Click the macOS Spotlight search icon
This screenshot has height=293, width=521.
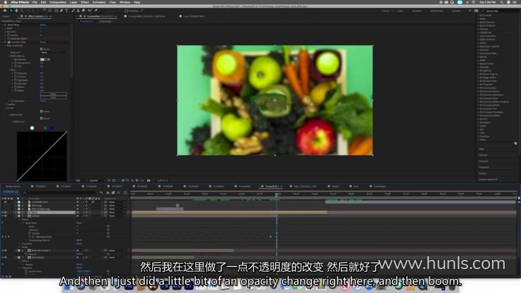click(x=501, y=2)
